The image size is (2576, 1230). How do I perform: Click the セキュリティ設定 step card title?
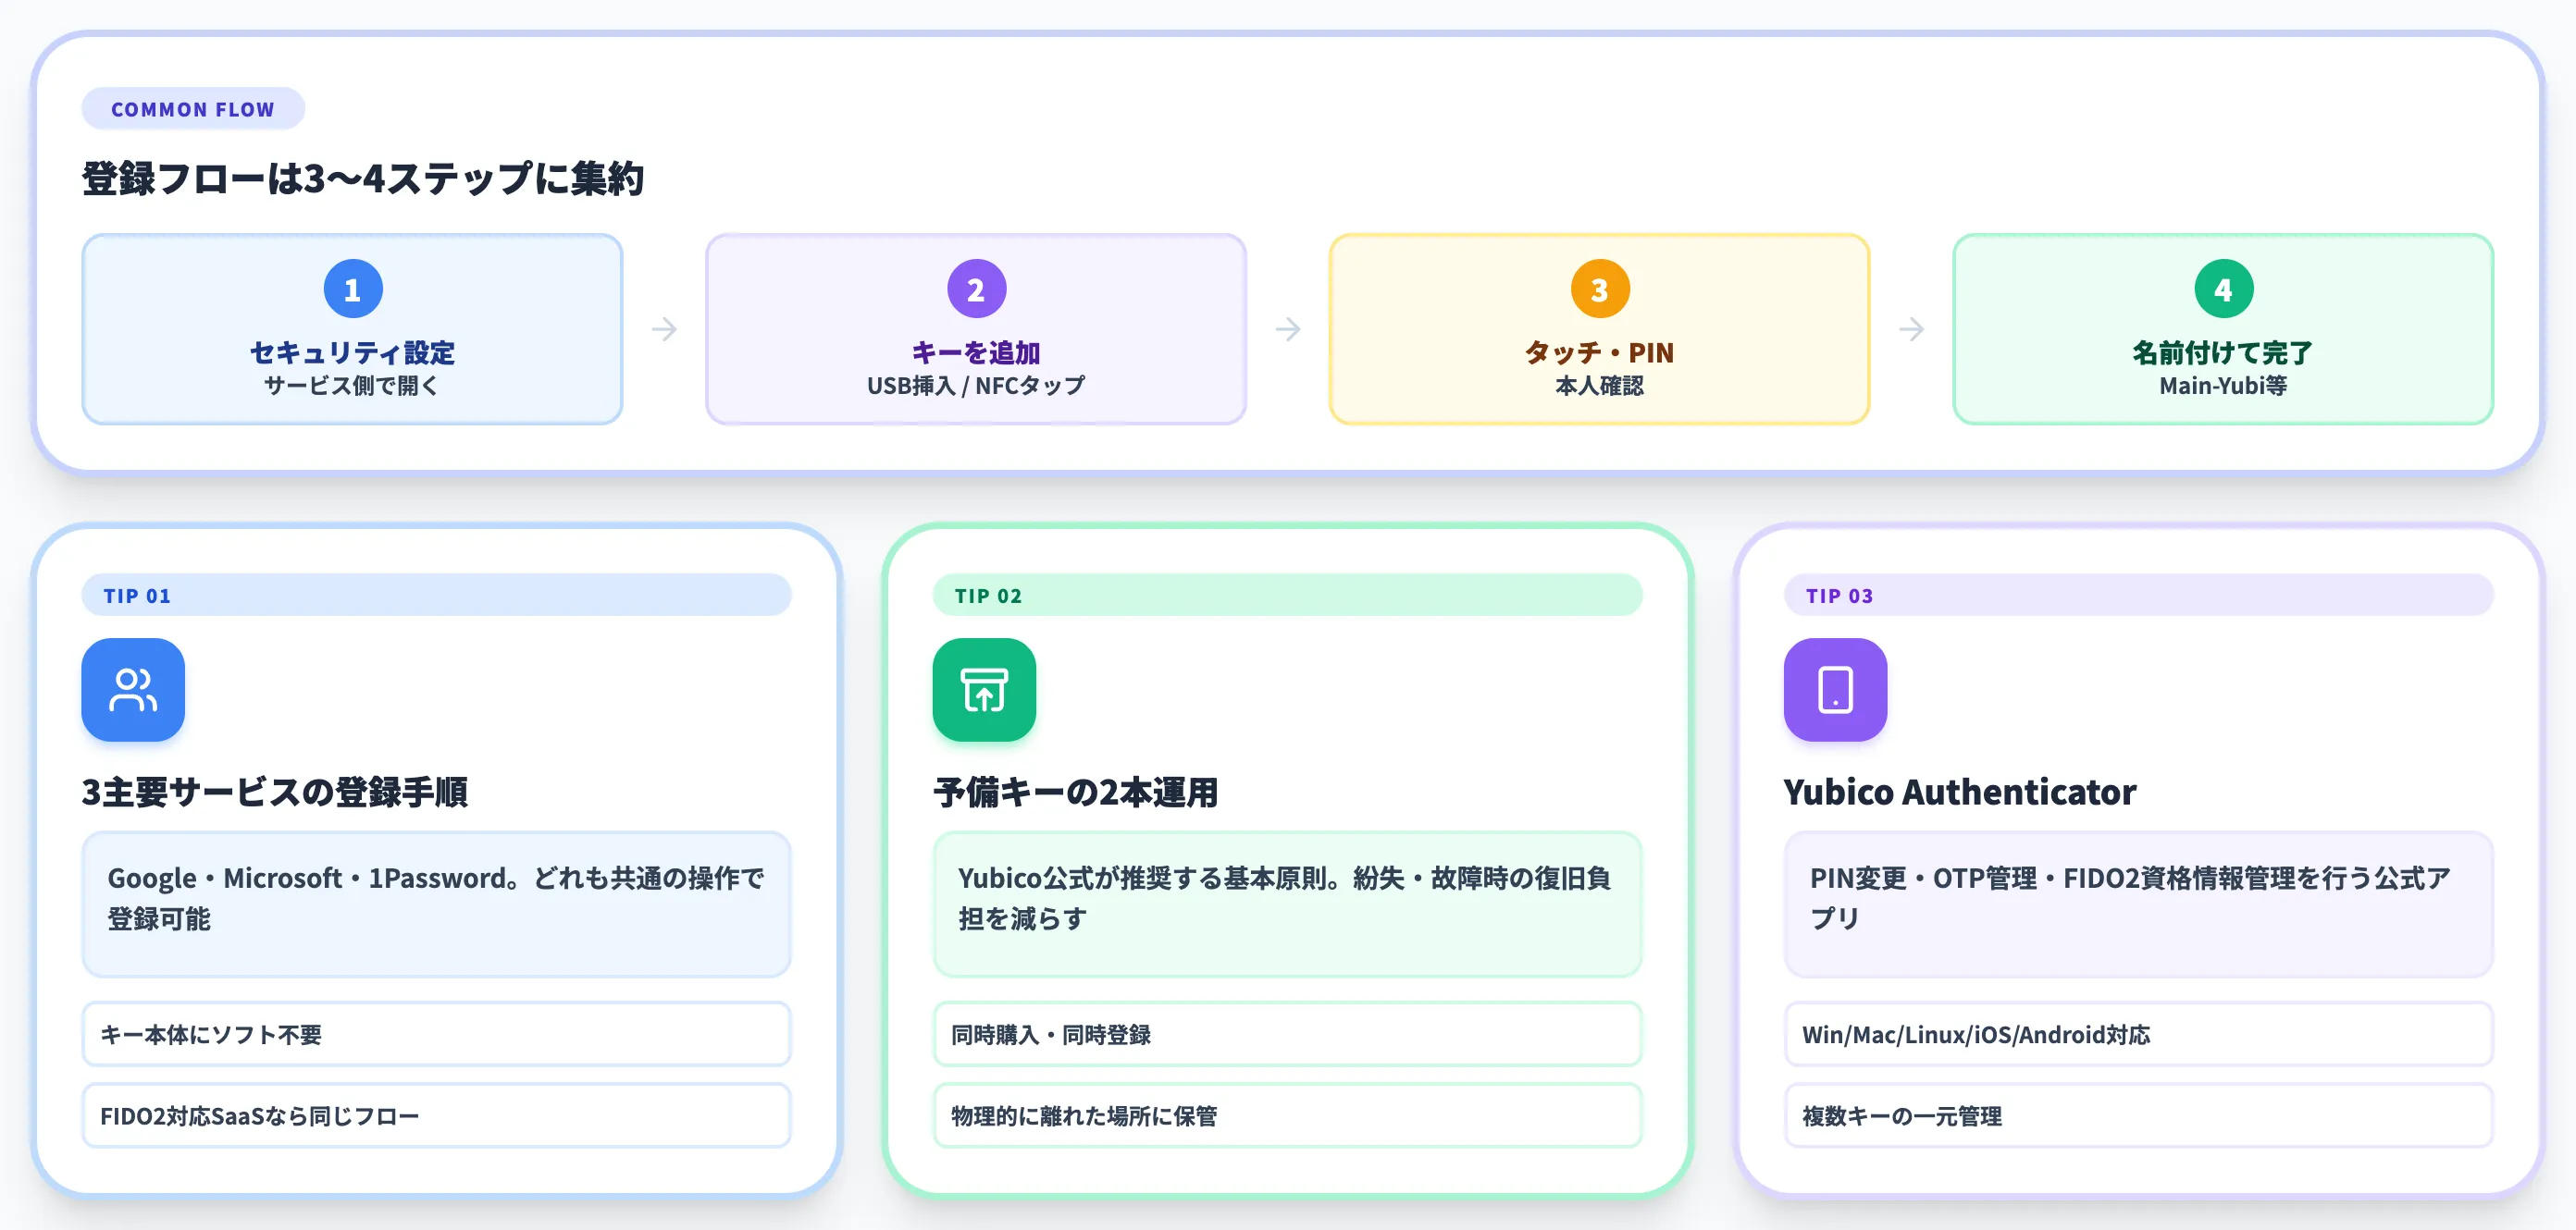point(352,351)
